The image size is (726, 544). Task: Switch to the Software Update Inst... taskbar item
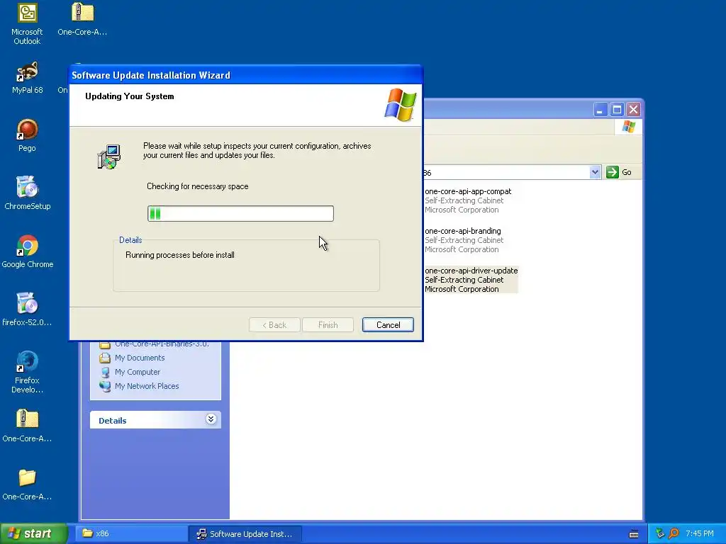pos(245,533)
